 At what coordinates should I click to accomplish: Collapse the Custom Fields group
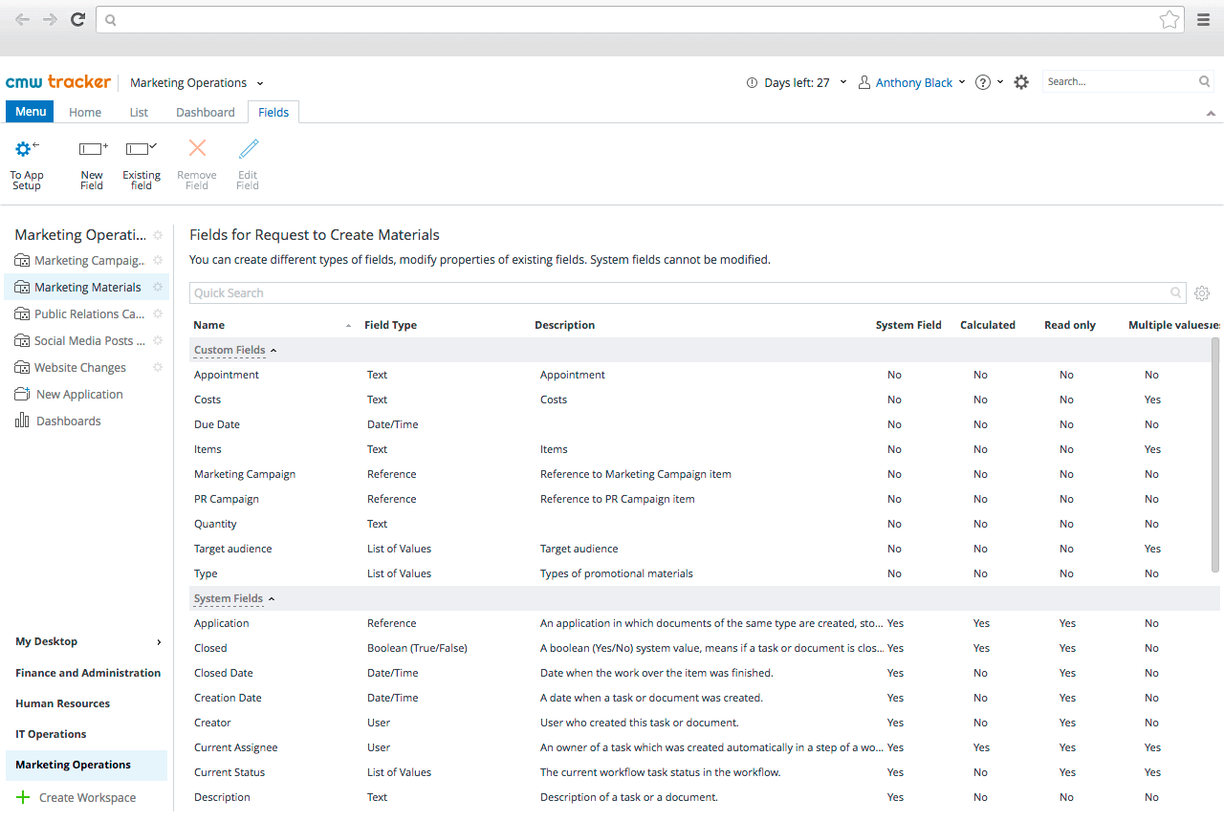[273, 350]
